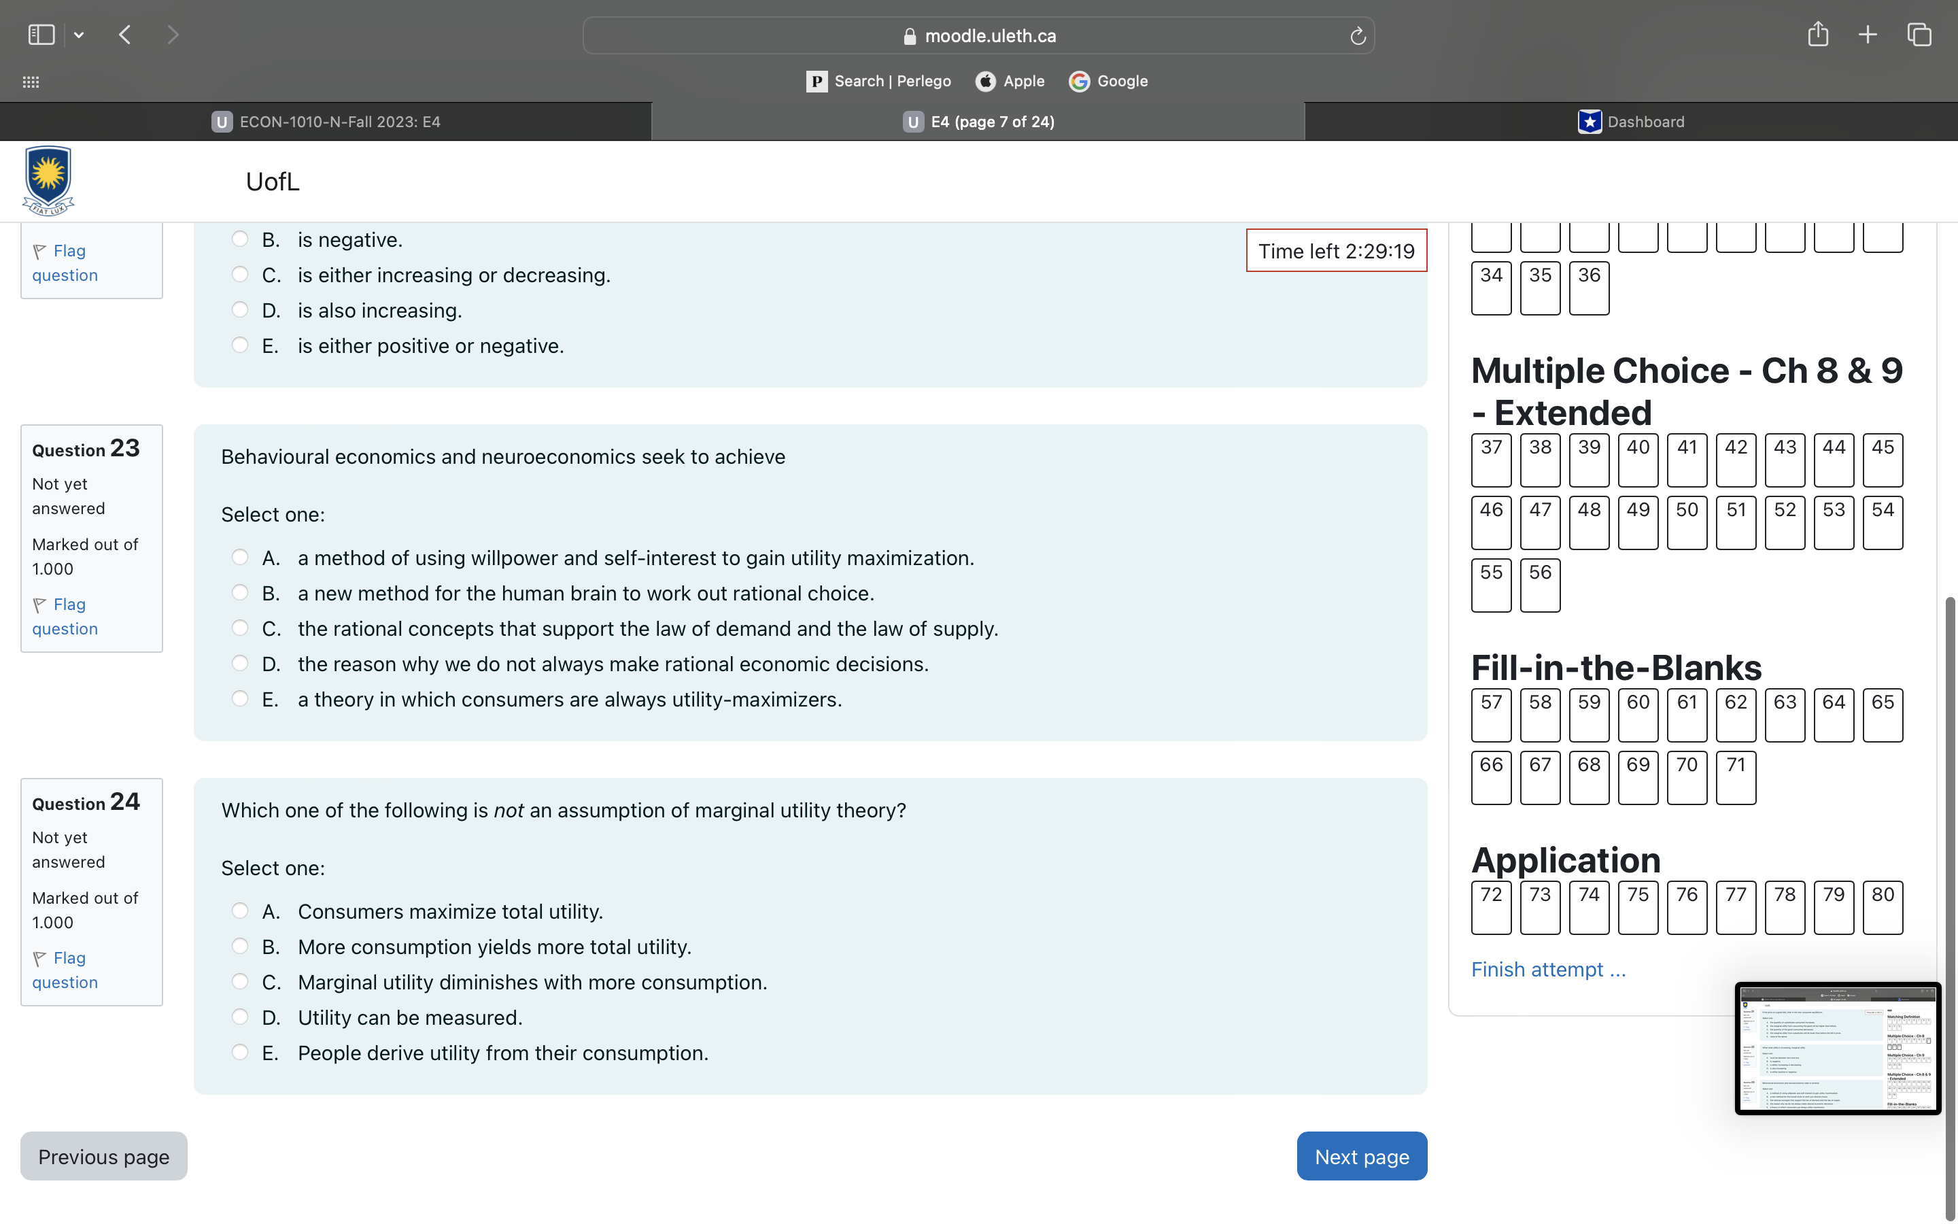Open the Share icon in toolbar
1958x1224 pixels.
point(1817,35)
